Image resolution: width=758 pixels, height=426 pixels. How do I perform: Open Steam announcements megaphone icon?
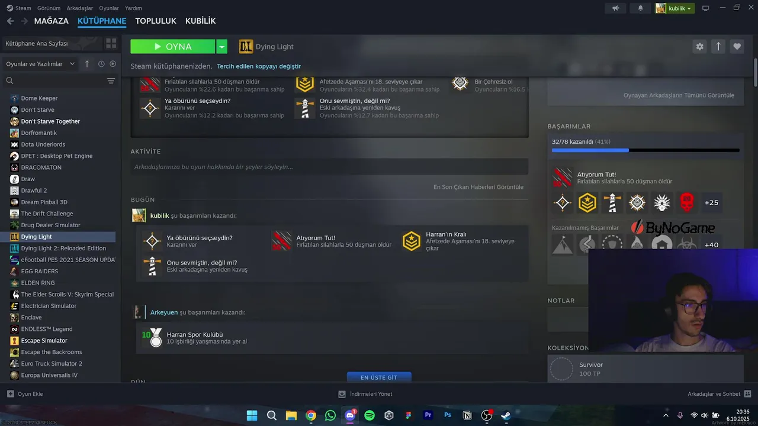click(x=616, y=8)
